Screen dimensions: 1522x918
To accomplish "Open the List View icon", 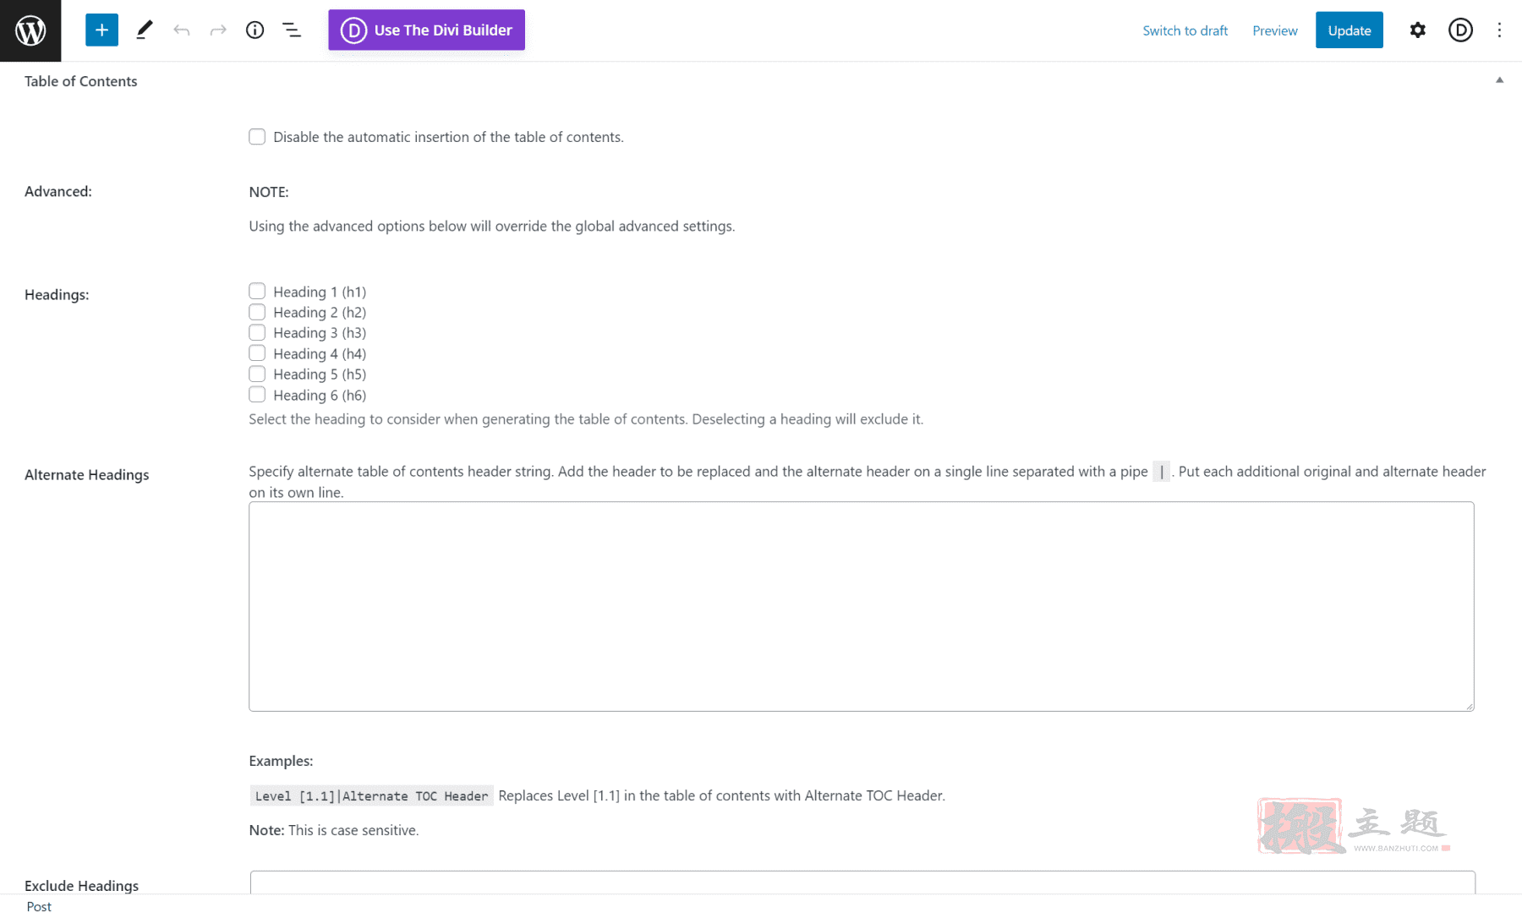I will tap(292, 30).
